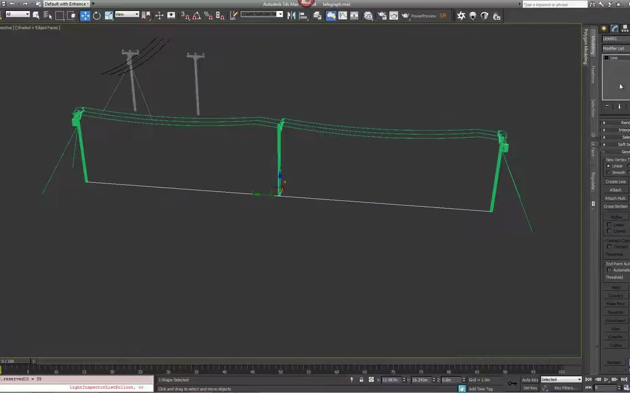630x393 pixels.
Task: Open the selection filter All dropdown
Action: tap(17, 14)
